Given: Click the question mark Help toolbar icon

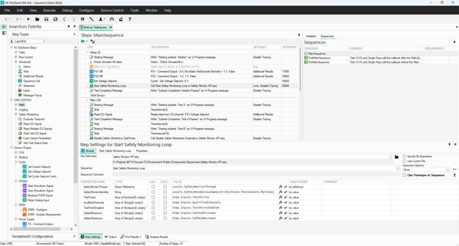Looking at the screenshot, I should click(x=130, y=19).
